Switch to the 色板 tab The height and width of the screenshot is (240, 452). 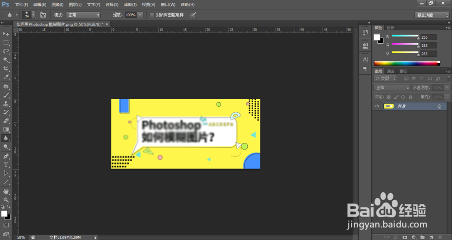tap(391, 28)
